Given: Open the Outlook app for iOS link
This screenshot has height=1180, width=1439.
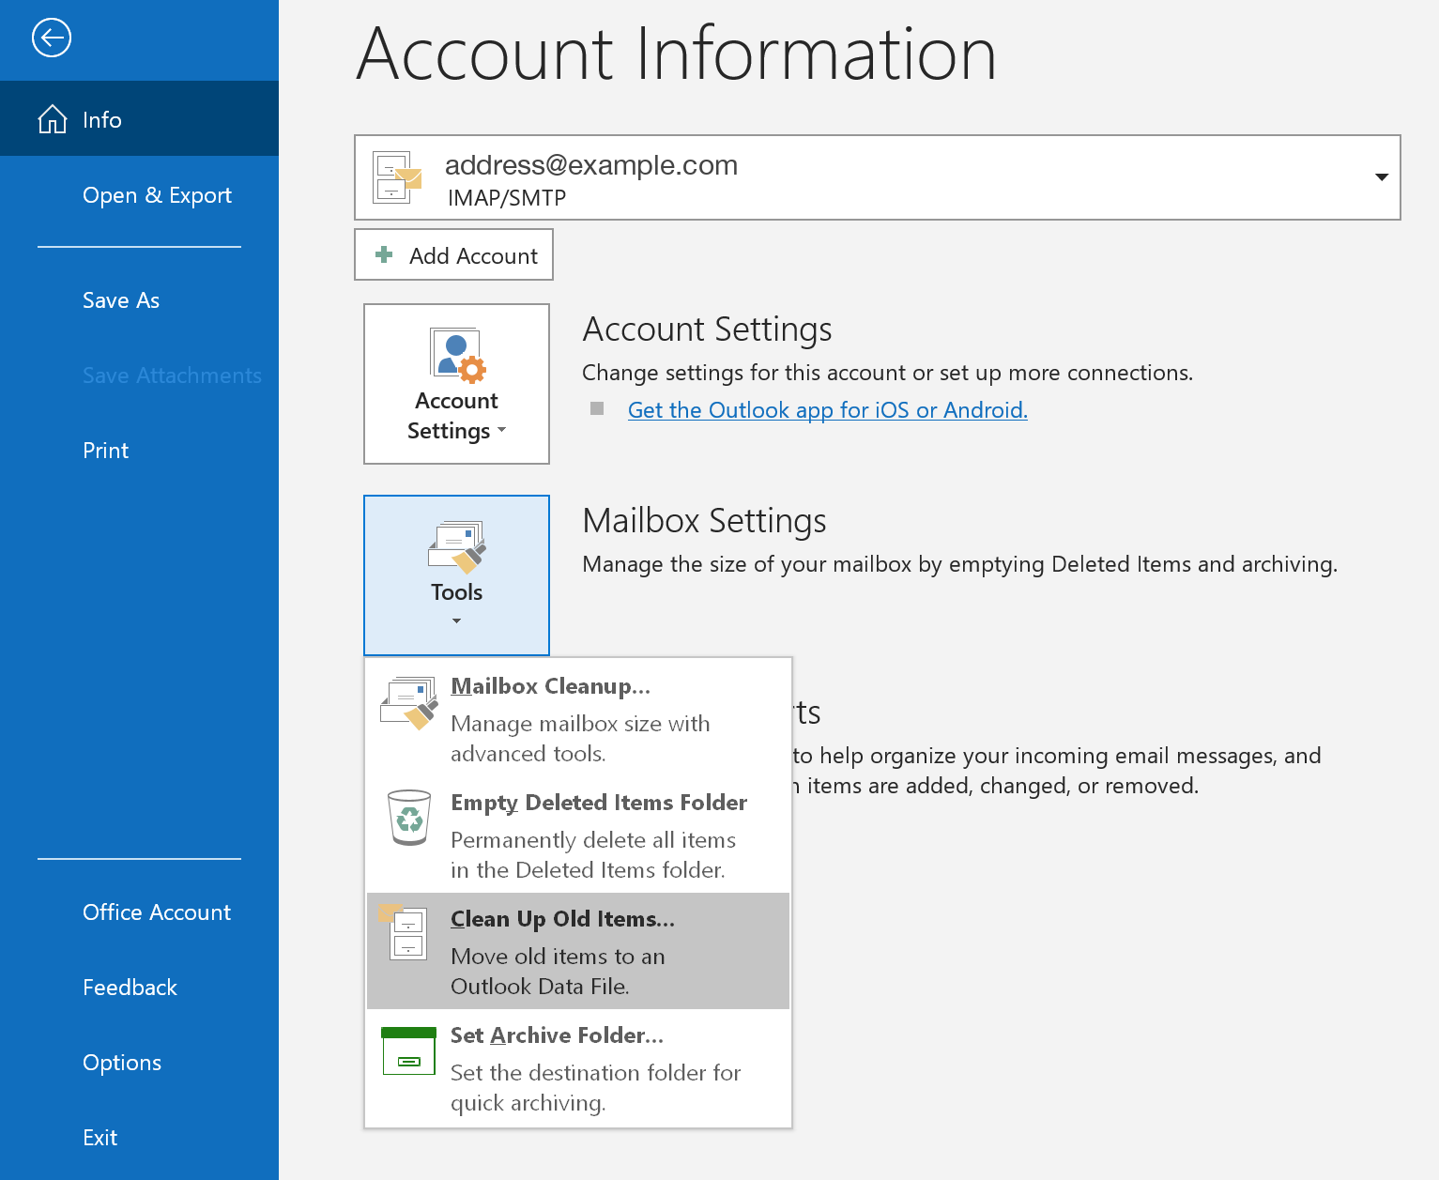Looking at the screenshot, I should click(x=827, y=409).
